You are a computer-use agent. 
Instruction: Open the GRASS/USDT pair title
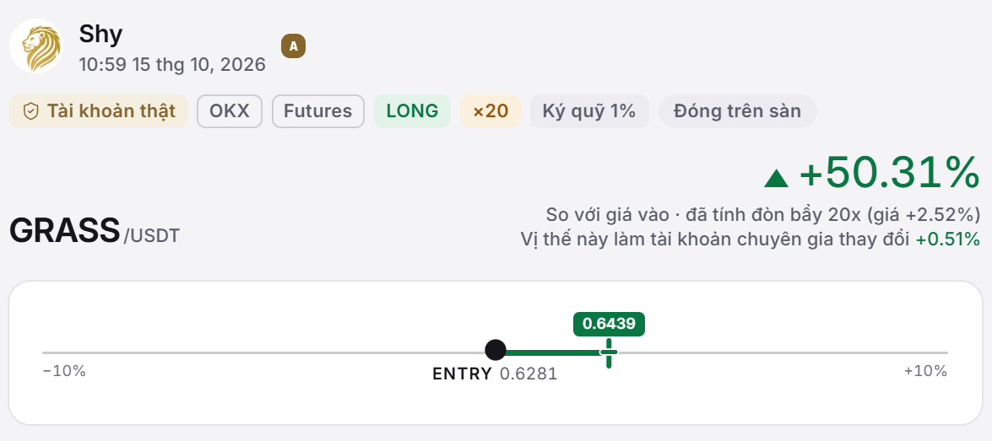click(95, 231)
